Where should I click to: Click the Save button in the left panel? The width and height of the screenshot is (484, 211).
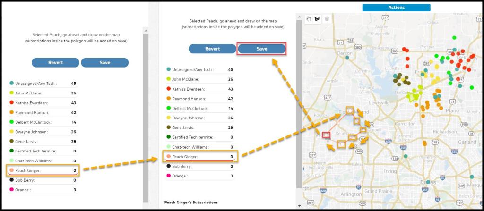coord(105,63)
